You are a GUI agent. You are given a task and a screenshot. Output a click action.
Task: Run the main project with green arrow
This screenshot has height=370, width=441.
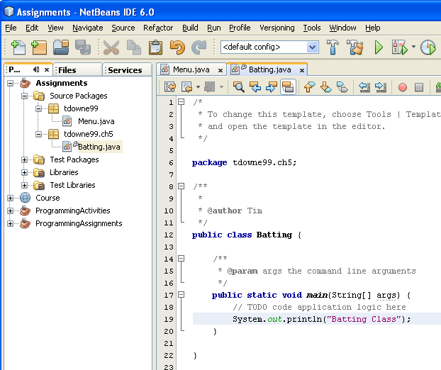(379, 47)
